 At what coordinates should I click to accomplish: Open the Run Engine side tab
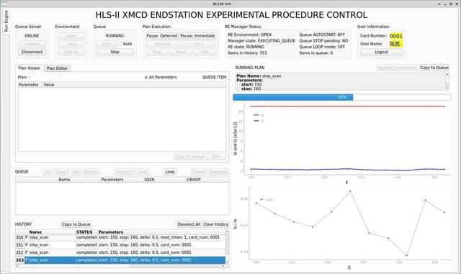click(x=6, y=21)
